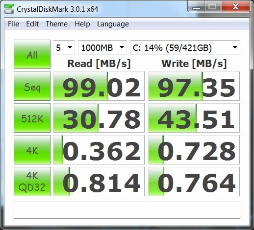Start the 512K benchmark test
Image resolution: width=254 pixels, height=230 pixels.
32,118
